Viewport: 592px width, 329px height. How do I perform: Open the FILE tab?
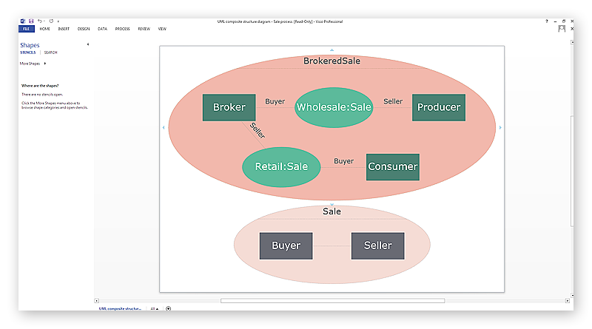tap(27, 29)
